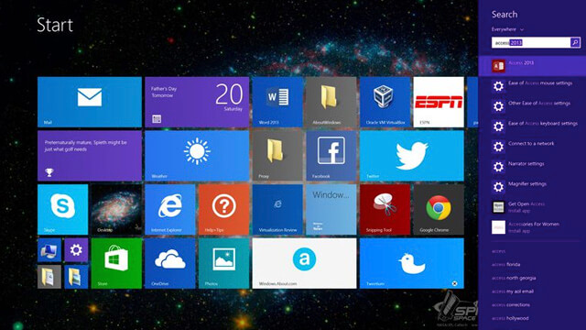Click the magnifier search button
The height and width of the screenshot is (330, 586).
[x=575, y=43]
